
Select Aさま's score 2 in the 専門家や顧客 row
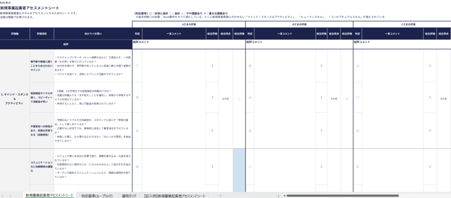click(x=212, y=66)
